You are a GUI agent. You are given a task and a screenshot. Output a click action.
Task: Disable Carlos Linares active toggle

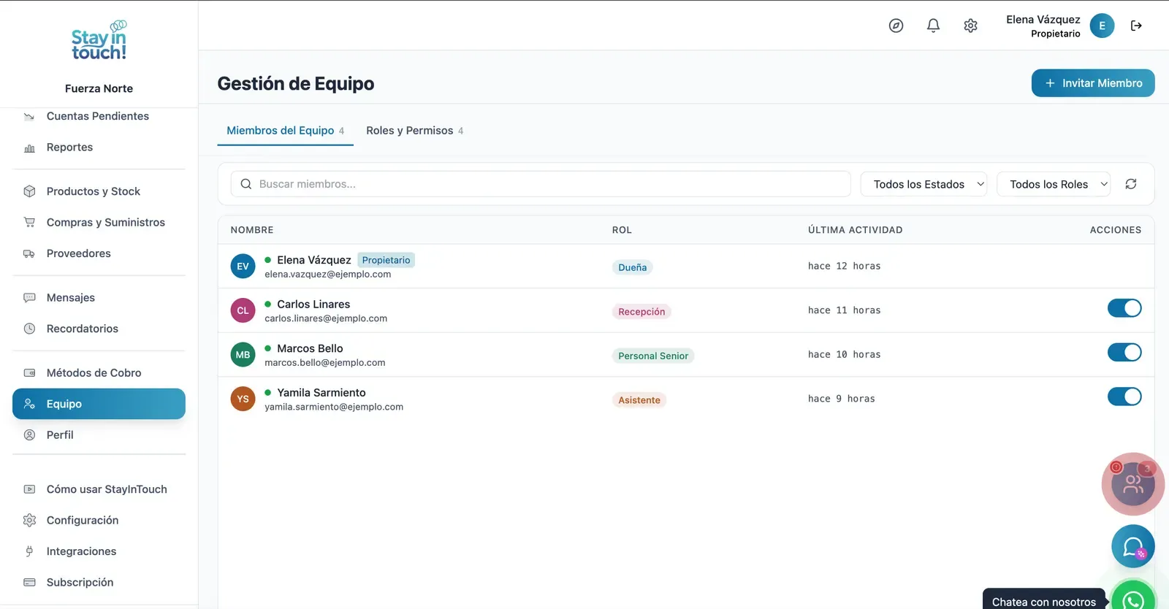click(1124, 308)
